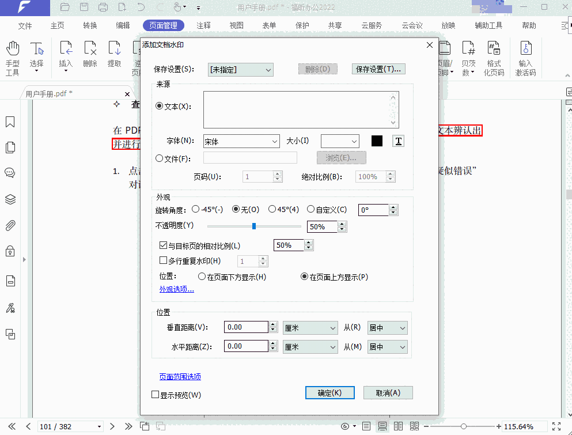Open the attachments paperclip panel
This screenshot has height=435, width=572.
pos(10,225)
